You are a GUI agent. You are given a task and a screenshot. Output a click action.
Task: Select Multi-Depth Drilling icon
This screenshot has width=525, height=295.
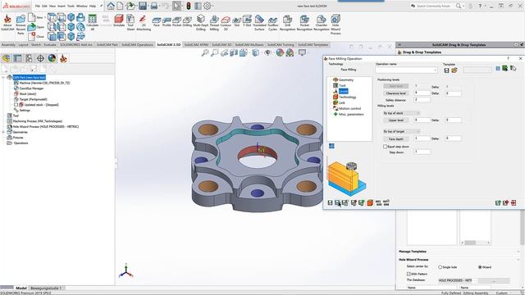point(200,22)
